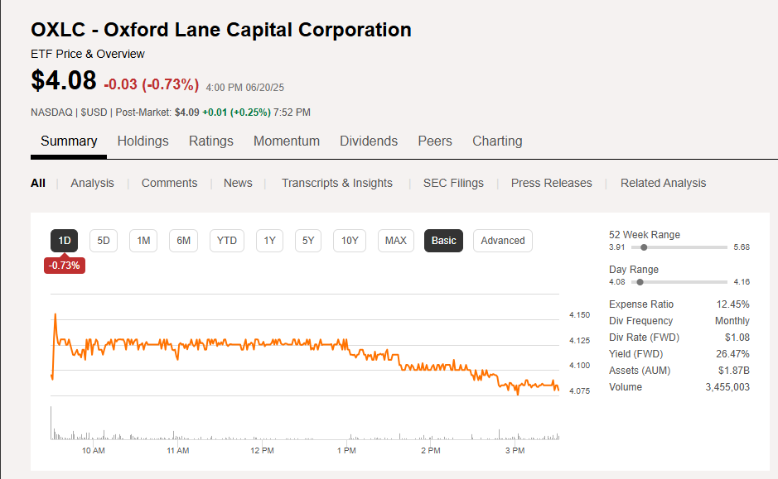The width and height of the screenshot is (778, 479).
Task: Click the orange price line chart
Action: coord(305,354)
